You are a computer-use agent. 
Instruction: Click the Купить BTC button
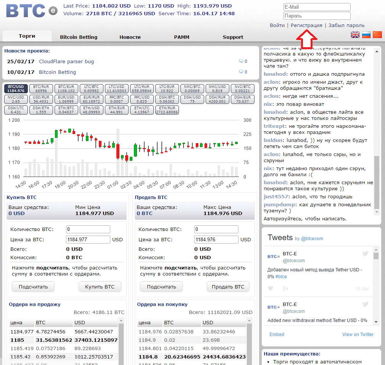(100, 287)
